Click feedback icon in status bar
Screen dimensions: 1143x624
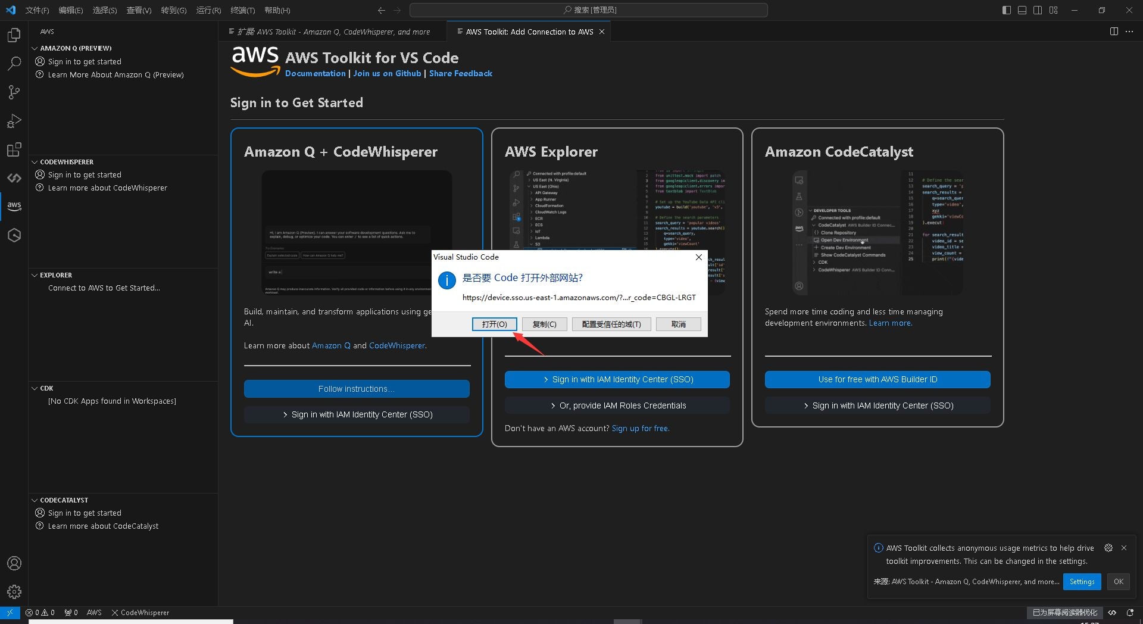click(x=1112, y=612)
